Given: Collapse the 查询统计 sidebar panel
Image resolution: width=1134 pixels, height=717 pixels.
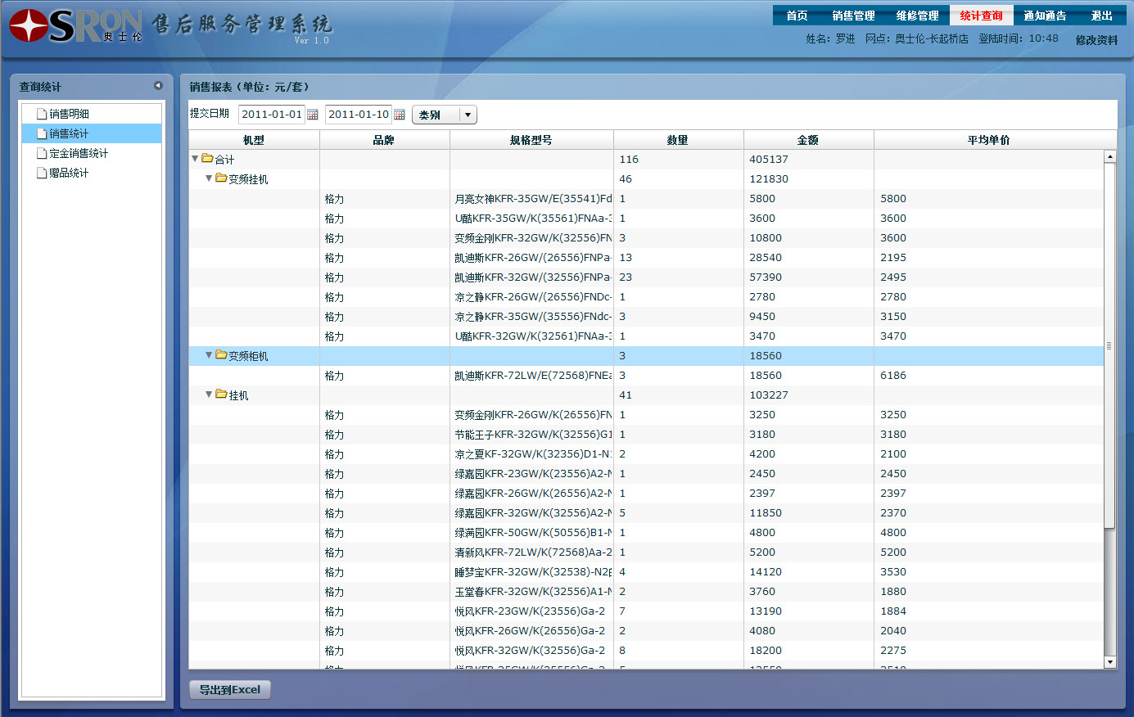Looking at the screenshot, I should click(158, 85).
